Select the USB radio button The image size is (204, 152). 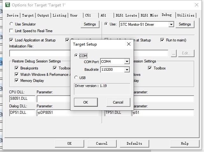tap(76, 77)
